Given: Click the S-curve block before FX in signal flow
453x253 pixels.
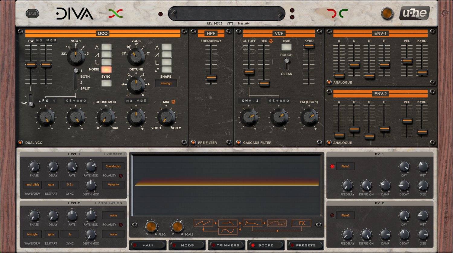Looking at the screenshot, I should [277, 223].
